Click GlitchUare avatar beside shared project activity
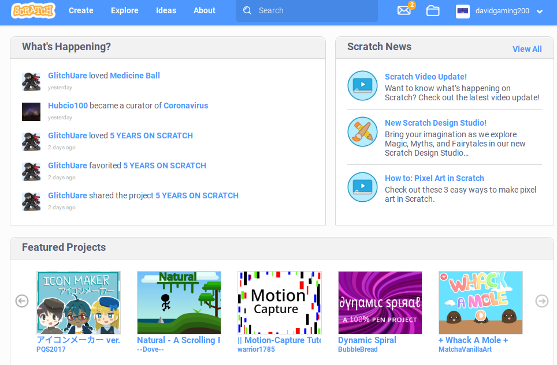The width and height of the screenshot is (557, 365). click(x=31, y=202)
